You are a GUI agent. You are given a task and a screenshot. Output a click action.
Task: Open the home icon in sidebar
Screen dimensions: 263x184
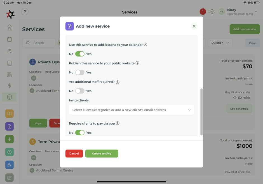point(10,27)
